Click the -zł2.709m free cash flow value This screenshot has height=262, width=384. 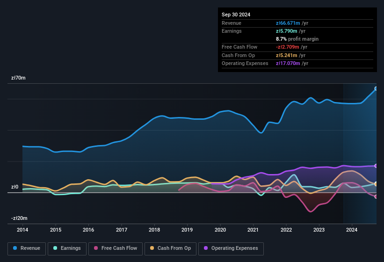pos(287,47)
